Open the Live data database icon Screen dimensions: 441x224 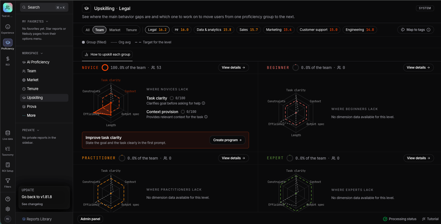tap(8, 133)
